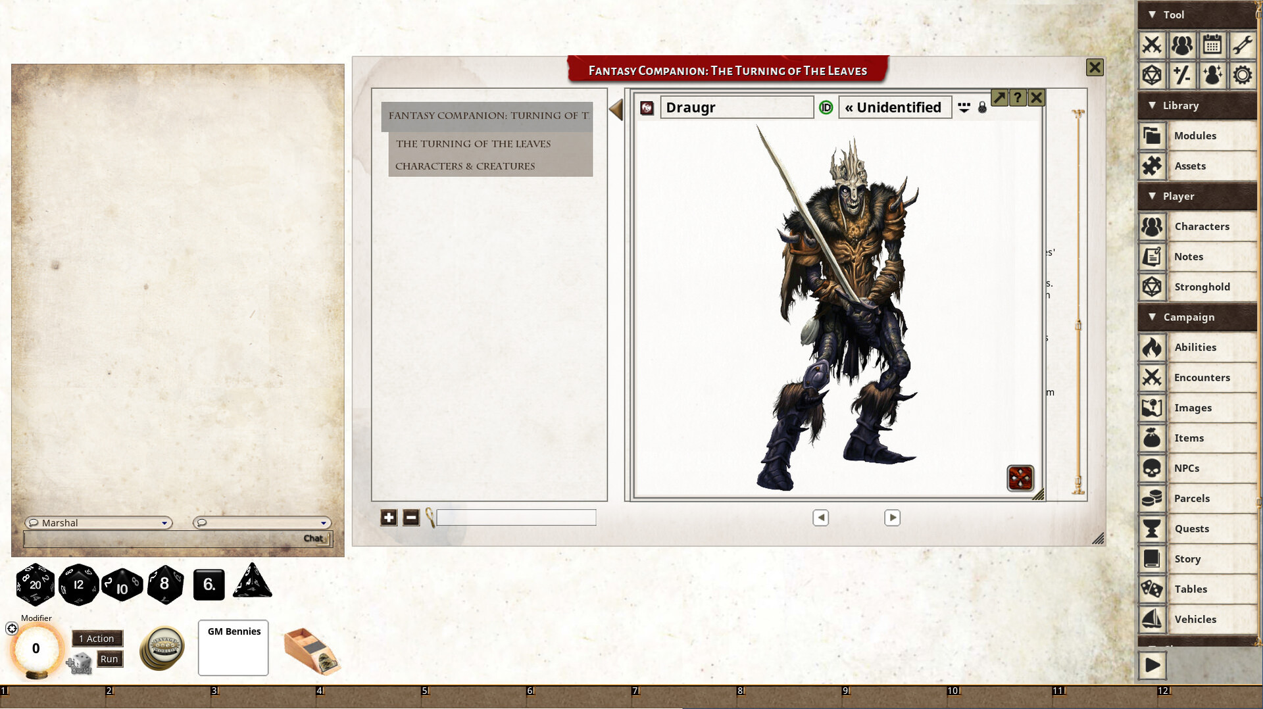Toggle the Draugr record lock
This screenshot has height=709, width=1263.
pyautogui.click(x=982, y=107)
